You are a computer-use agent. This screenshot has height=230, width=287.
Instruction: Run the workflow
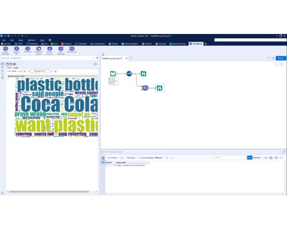point(281,59)
